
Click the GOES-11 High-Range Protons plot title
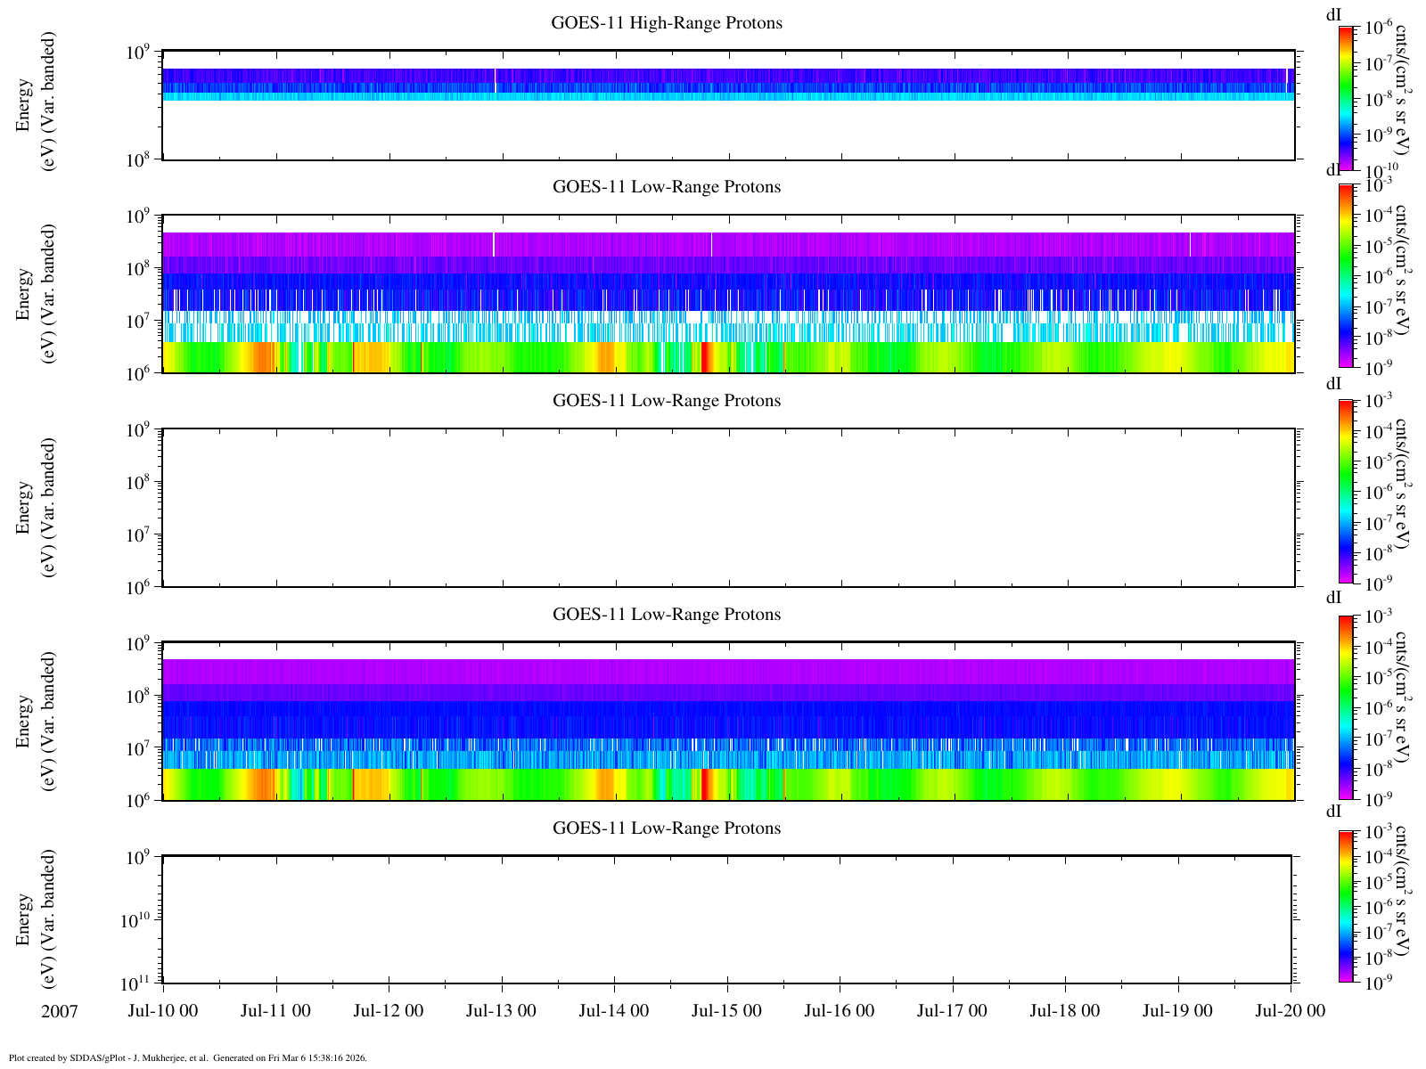point(666,23)
